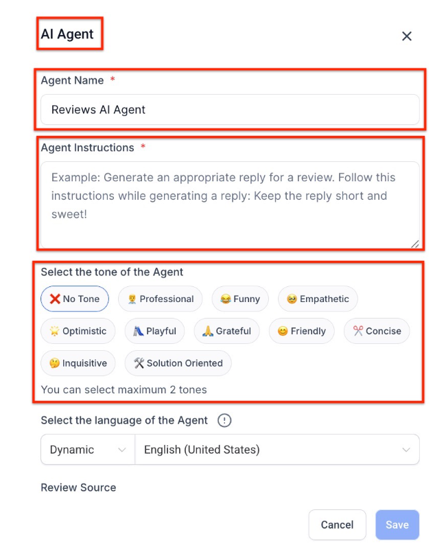The image size is (446, 554).
Task: Expand the English (United States) dropdown
Action: (277, 450)
